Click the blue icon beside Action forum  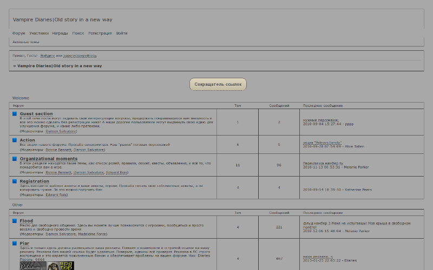pyautogui.click(x=15, y=140)
